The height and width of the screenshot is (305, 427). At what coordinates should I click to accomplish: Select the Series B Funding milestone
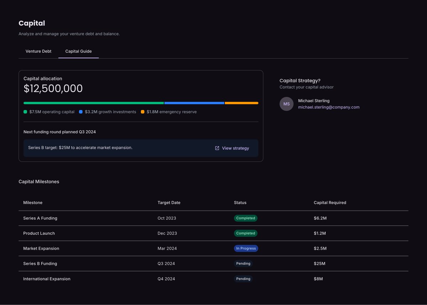pyautogui.click(x=40, y=264)
